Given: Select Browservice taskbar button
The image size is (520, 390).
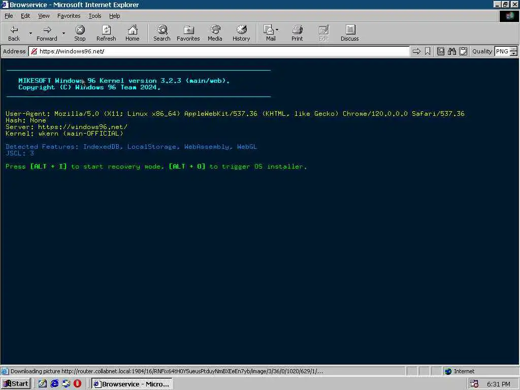Looking at the screenshot, I should tap(132, 384).
